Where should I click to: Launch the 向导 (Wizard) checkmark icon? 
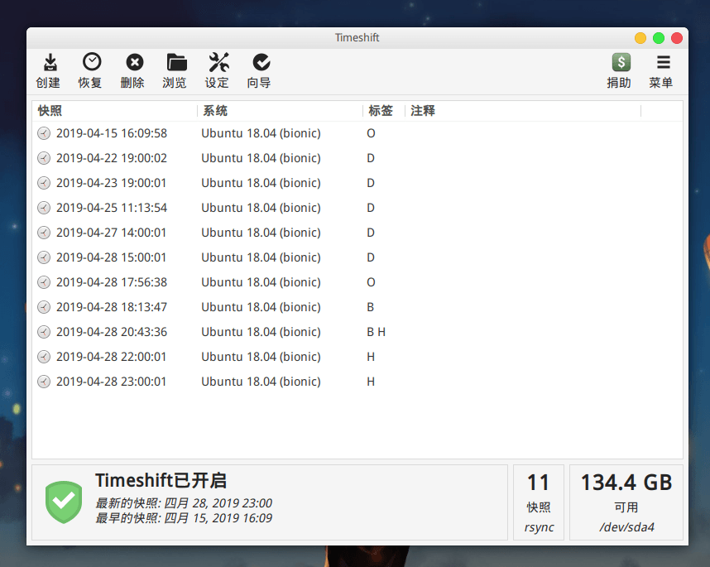point(261,62)
